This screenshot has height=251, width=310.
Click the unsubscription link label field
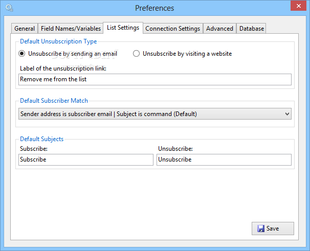pos(155,79)
